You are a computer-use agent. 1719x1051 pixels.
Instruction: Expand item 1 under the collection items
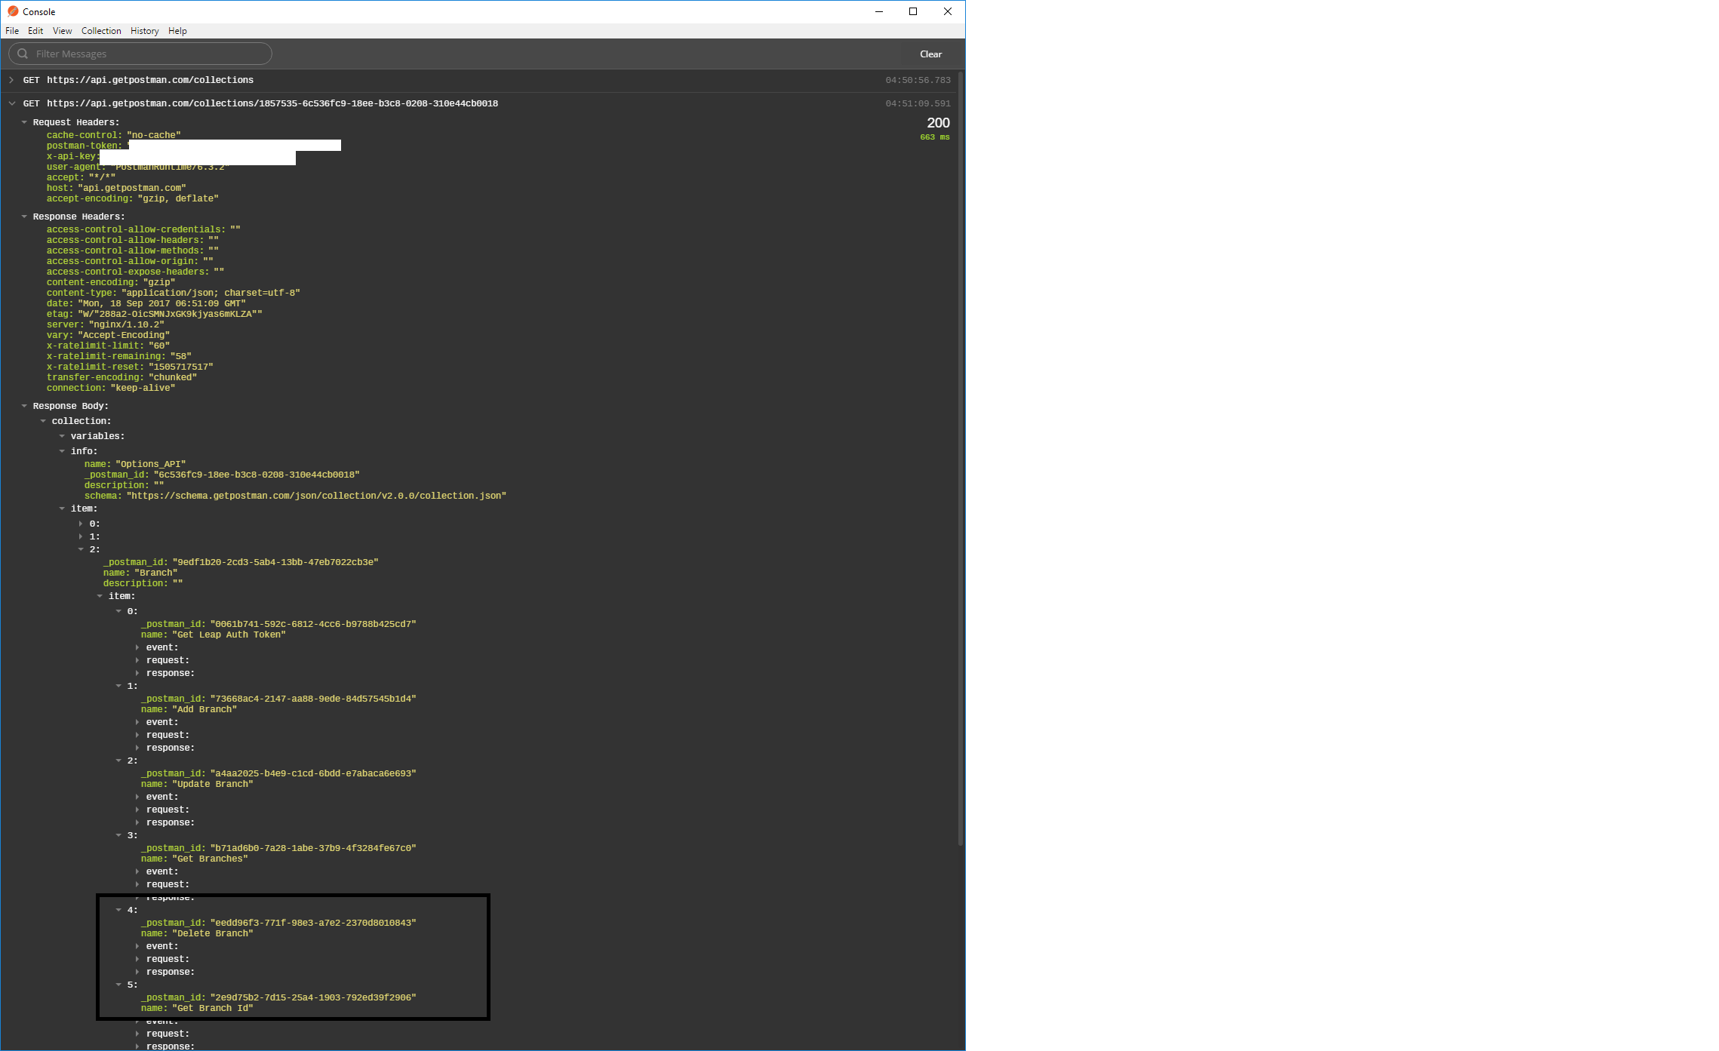click(x=81, y=536)
